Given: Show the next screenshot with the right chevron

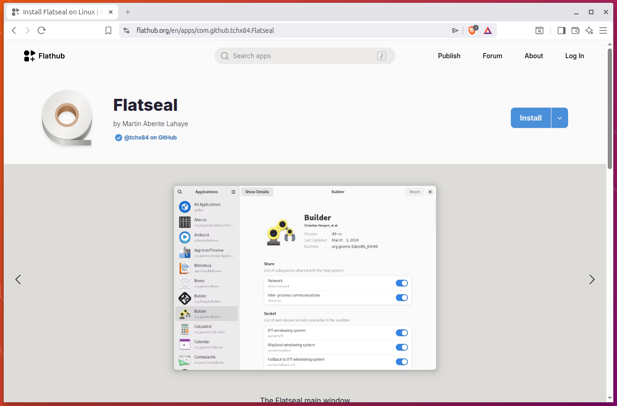Looking at the screenshot, I should point(592,279).
